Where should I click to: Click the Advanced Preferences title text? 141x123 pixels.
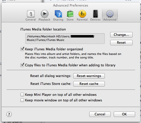(71, 6)
